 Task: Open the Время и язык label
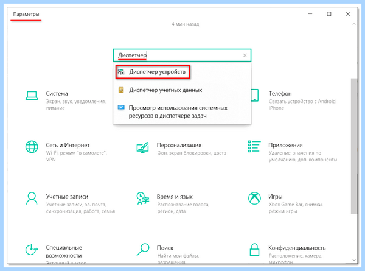(175, 197)
